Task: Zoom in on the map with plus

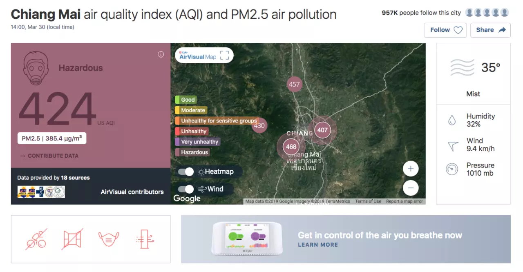Action: (x=411, y=169)
